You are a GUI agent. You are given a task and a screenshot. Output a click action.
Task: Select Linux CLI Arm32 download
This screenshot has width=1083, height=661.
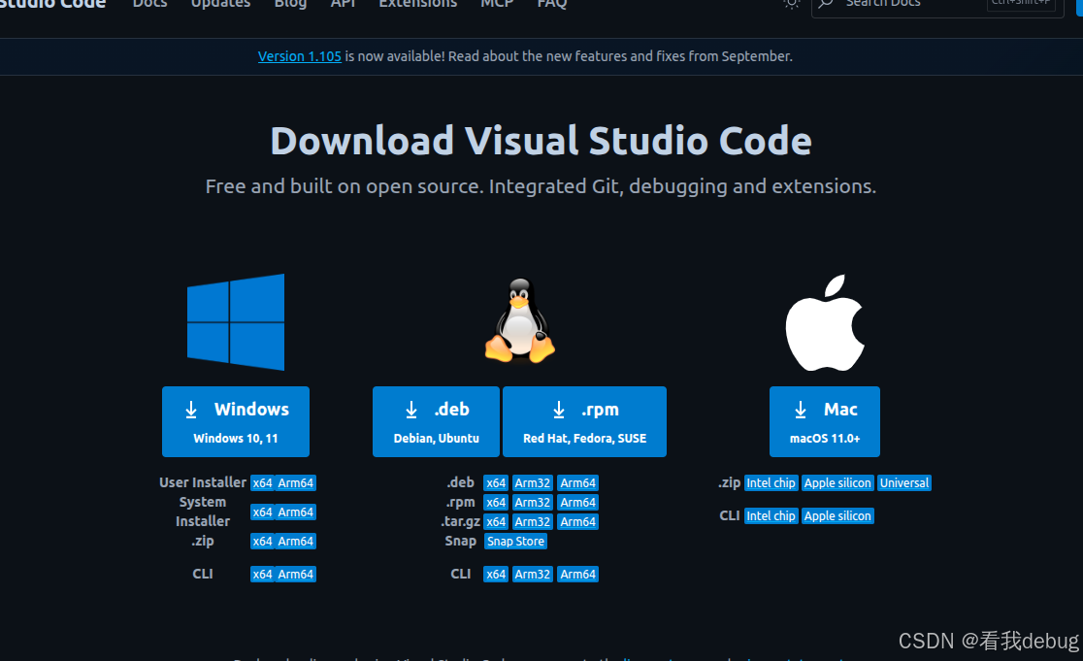pos(533,574)
